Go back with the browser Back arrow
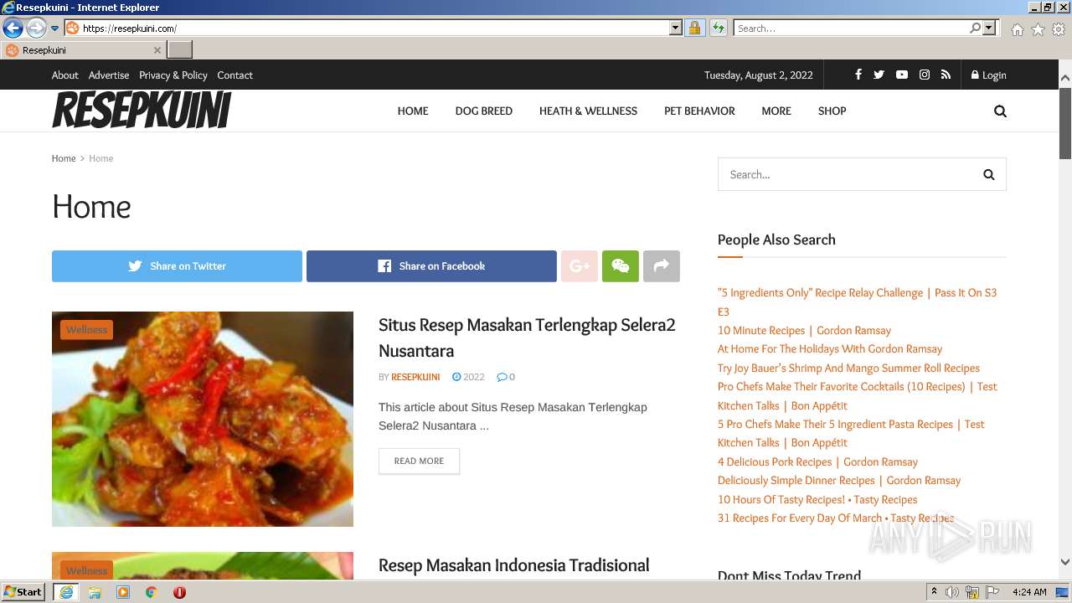1072x603 pixels. (x=13, y=28)
